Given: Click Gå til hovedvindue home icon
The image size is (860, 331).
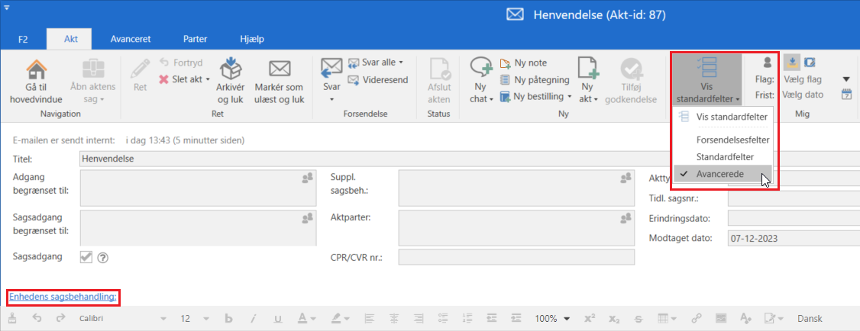Looking at the screenshot, I should coord(36,69).
